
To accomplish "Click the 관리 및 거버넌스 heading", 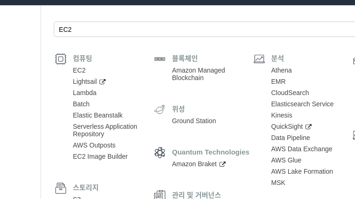I will click(196, 195).
